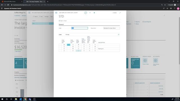
Task: Open Cortana search circle in taskbar
Action: click(x=7, y=99)
